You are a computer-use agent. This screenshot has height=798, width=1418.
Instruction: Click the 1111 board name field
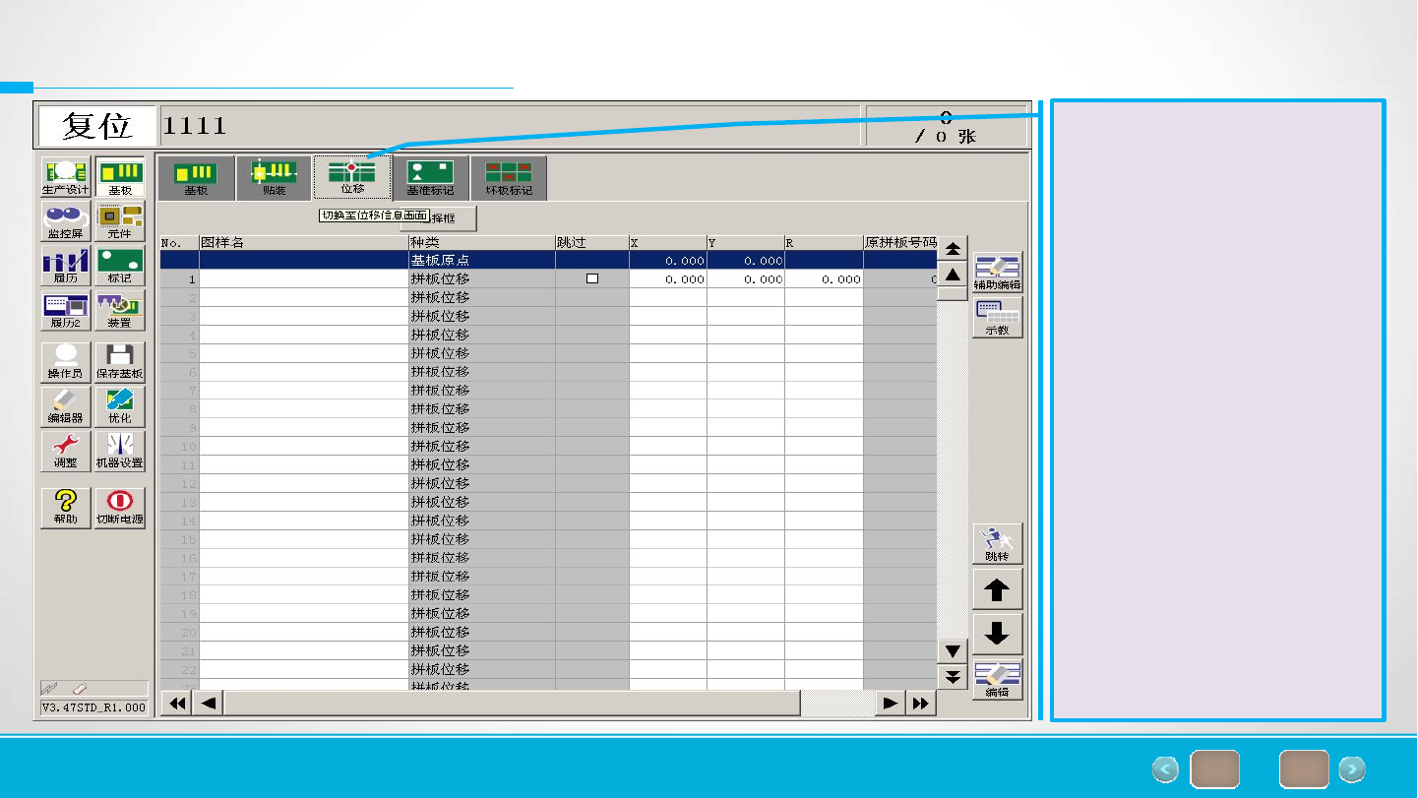(509, 126)
